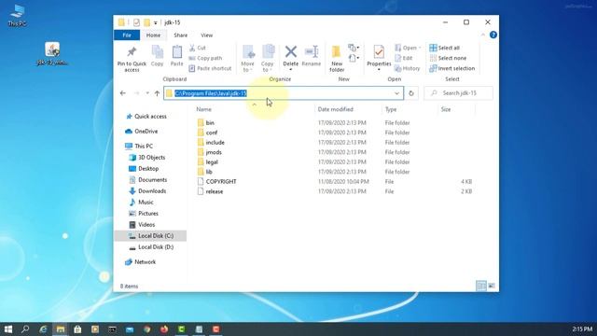Switch to Large icons view layout

tap(492, 286)
